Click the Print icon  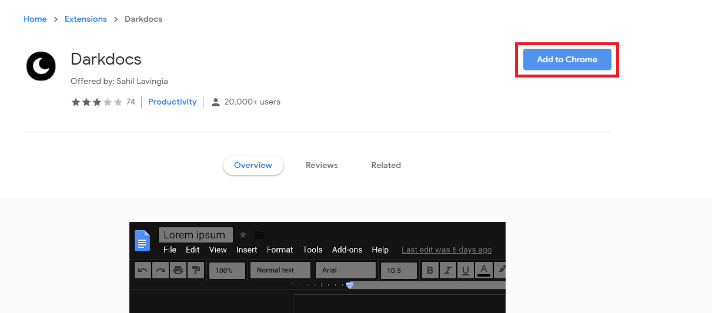[x=178, y=271]
